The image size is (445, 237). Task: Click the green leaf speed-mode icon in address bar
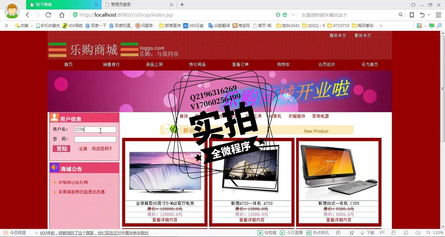pyautogui.click(x=285, y=15)
